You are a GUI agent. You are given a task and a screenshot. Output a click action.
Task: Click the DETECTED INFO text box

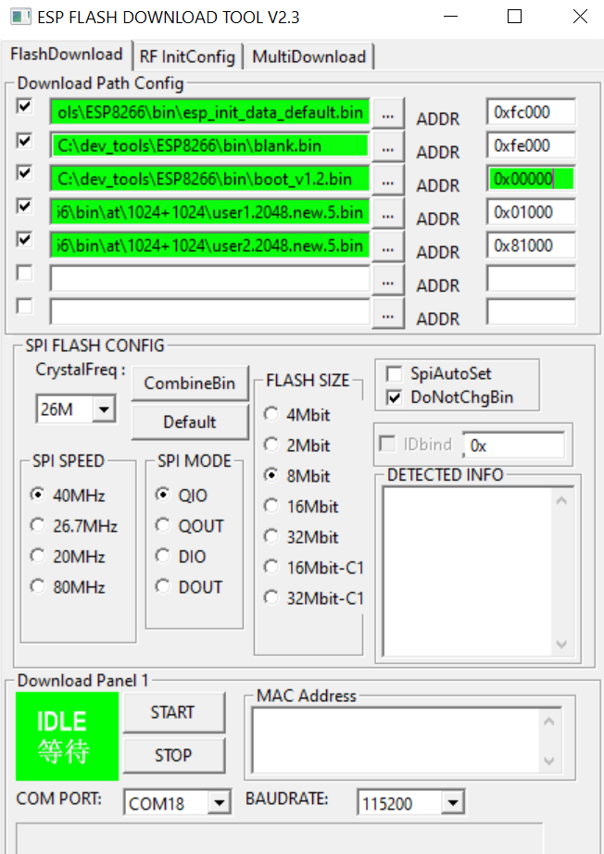point(469,571)
